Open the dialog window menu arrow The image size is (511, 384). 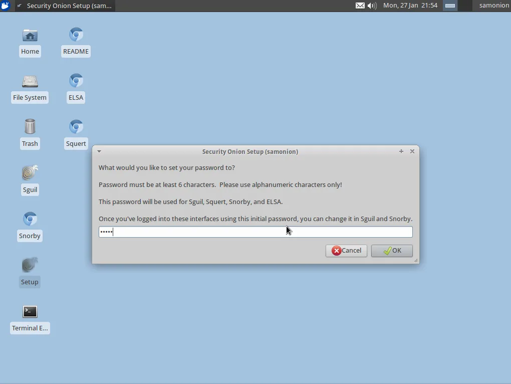pos(99,151)
